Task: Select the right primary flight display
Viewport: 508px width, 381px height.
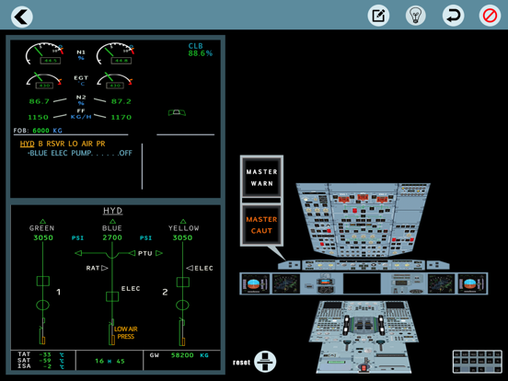Action: (x=472, y=283)
